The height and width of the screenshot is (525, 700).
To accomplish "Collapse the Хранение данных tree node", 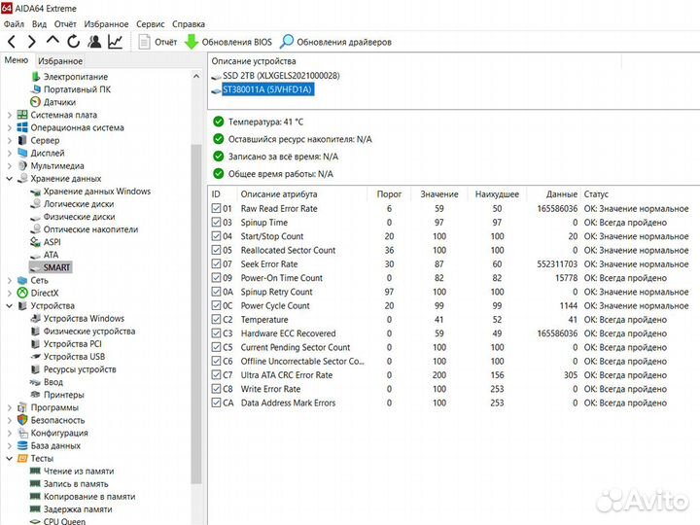I will tap(10, 179).
